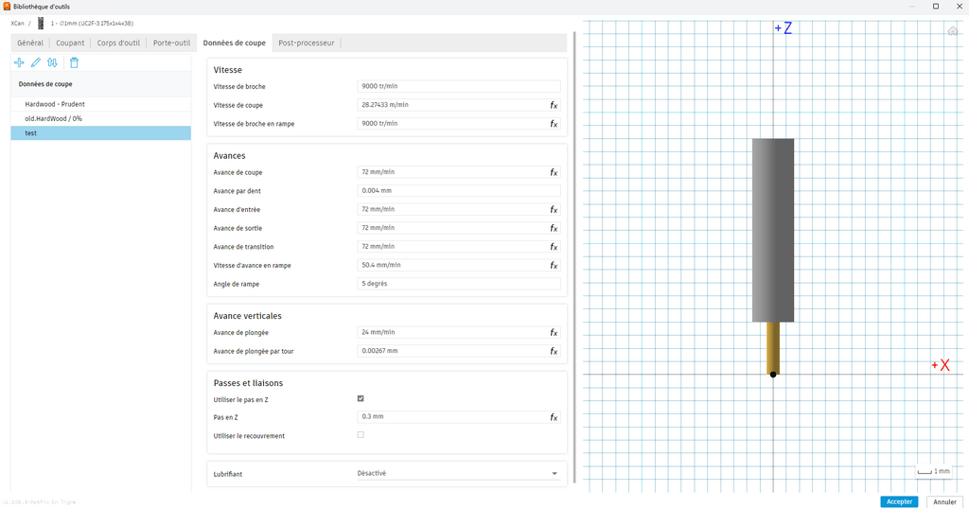
Task: Maximize the Bibliothèque d'outils window
Action: coord(936,7)
